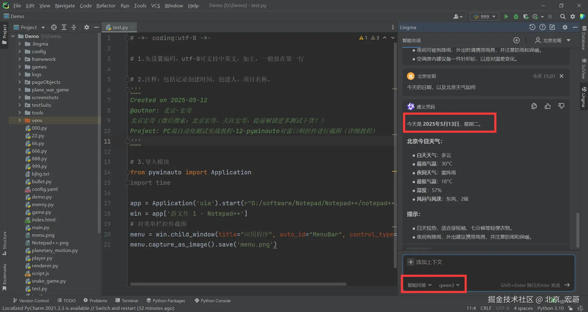The height and width of the screenshot is (312, 588).
Task: Click the Lingma chat vertical scrollbar
Action: tap(578, 230)
